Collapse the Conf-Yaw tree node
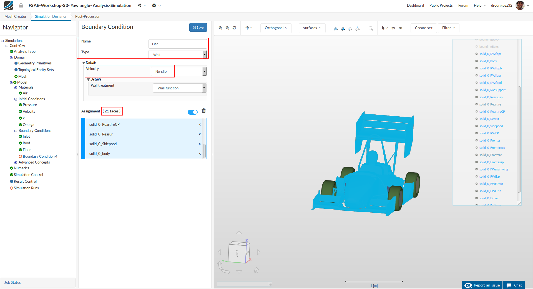 point(7,46)
